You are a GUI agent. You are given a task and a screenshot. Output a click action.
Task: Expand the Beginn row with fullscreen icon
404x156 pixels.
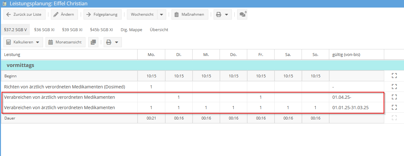click(x=394, y=76)
